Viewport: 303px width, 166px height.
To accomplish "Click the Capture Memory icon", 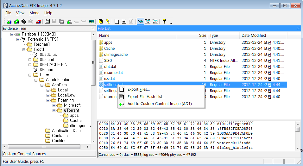I will [x=91, y=21].
